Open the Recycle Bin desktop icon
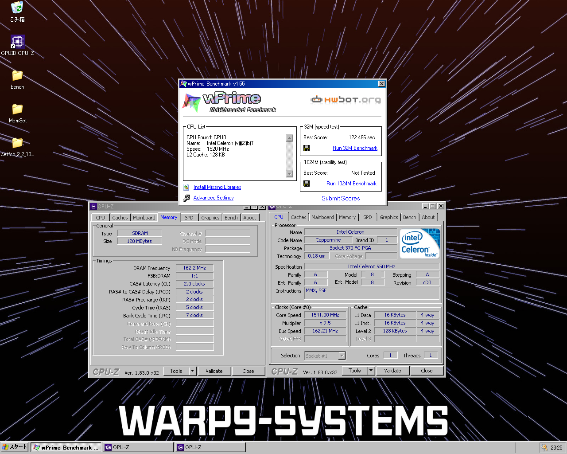567x454 pixels. click(x=17, y=8)
